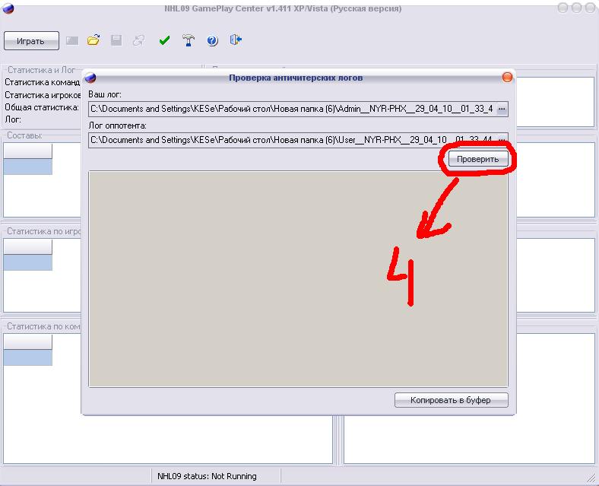
Task: Click the Копировать в буфер button
Action: tap(452, 400)
